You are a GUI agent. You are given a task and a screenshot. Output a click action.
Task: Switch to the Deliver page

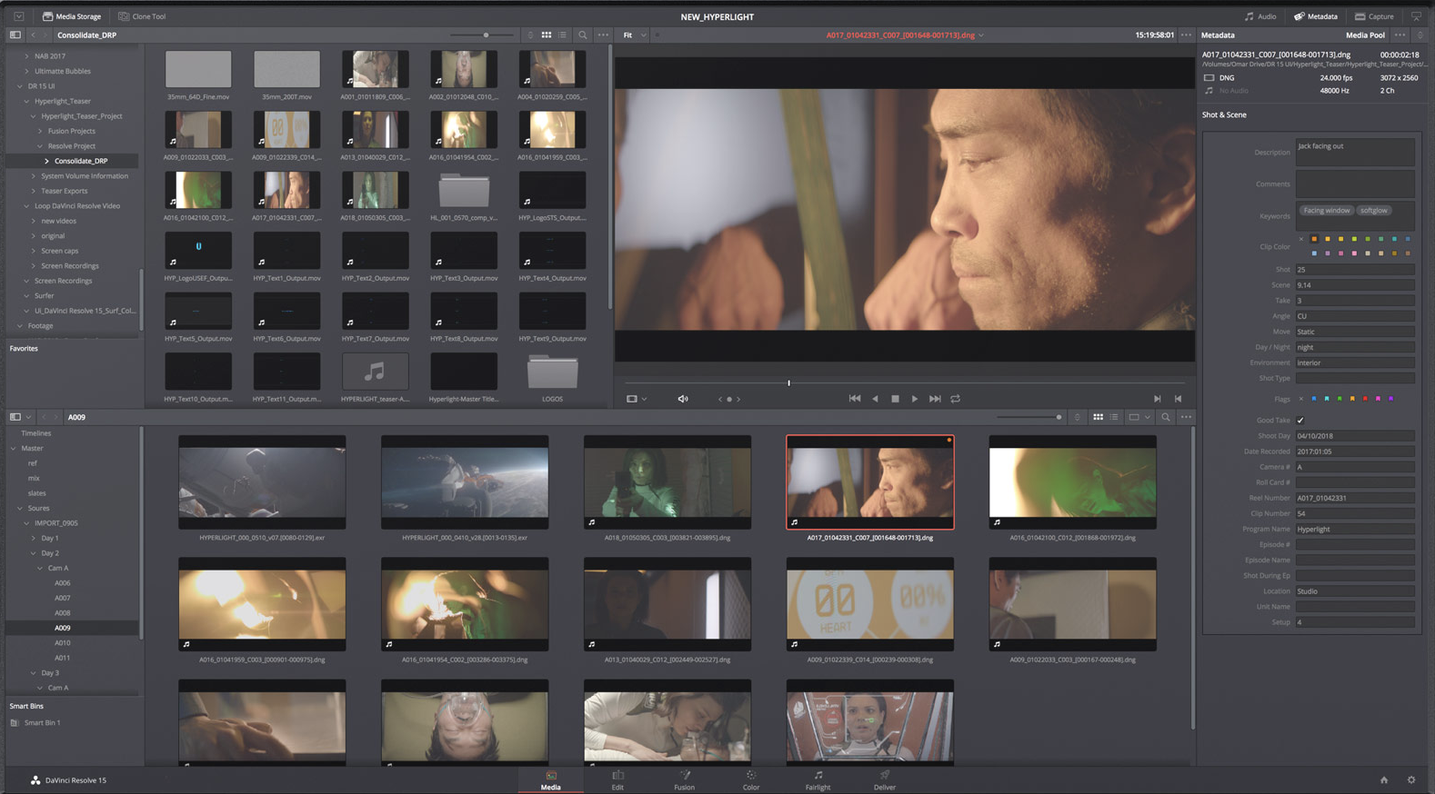(x=885, y=780)
